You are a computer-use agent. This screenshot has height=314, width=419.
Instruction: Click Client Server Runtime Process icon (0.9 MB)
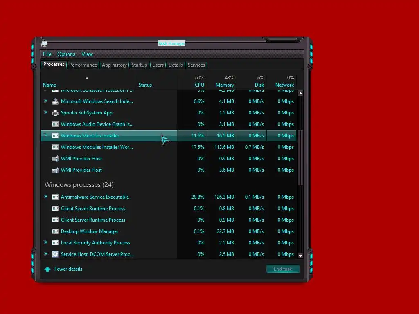click(x=55, y=220)
